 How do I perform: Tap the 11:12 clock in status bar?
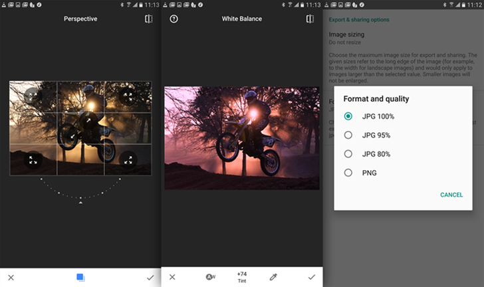pos(475,5)
